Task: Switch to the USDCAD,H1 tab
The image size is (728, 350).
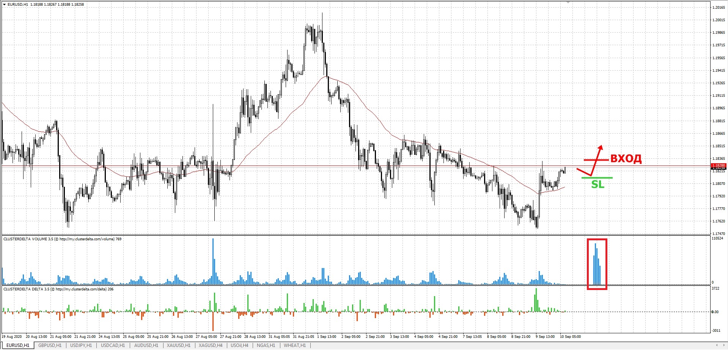Action: point(113,345)
